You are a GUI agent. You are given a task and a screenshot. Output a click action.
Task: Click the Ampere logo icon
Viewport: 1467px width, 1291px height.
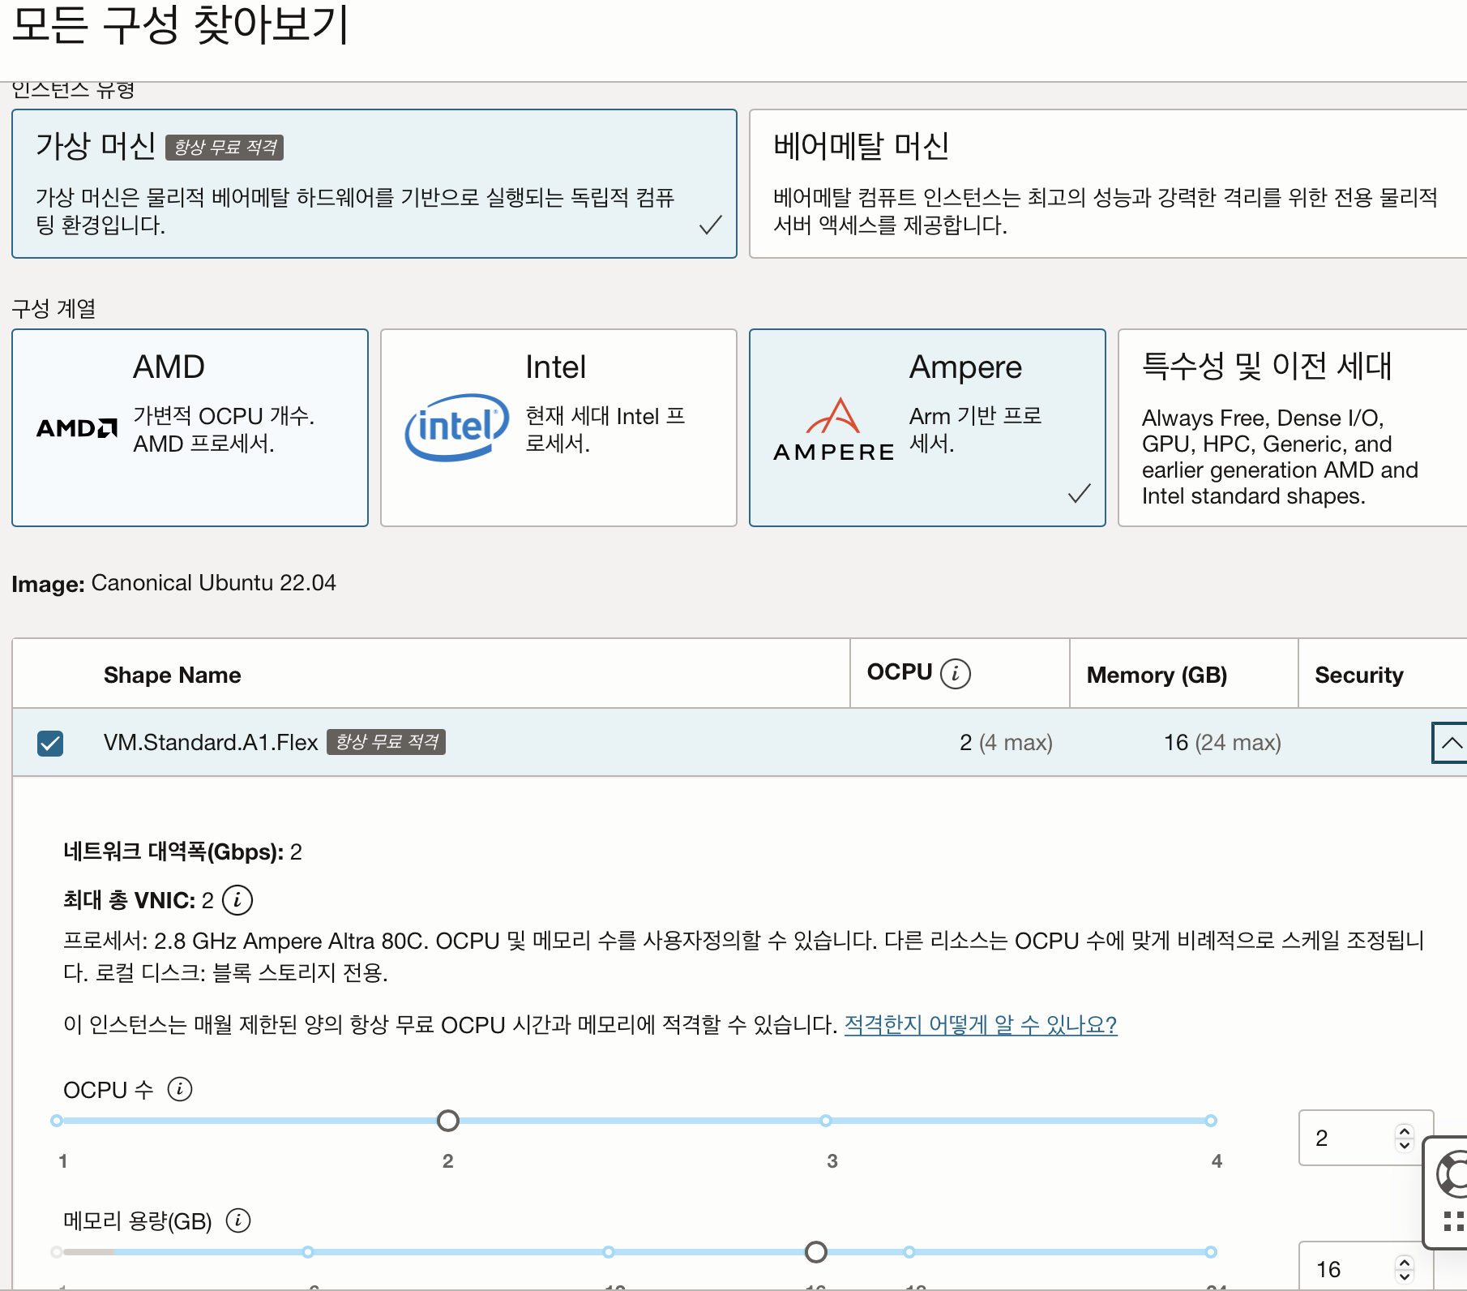833,430
